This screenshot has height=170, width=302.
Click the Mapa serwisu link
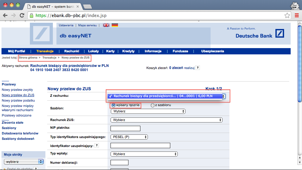88,25
